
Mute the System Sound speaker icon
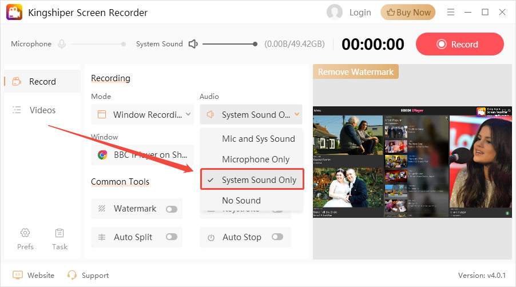pyautogui.click(x=193, y=44)
